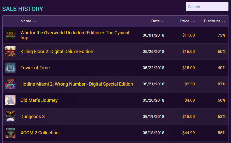Open Hotline Miami 2: Wrong Number title link
Viewport: 231px width, 143px height.
coord(76,84)
